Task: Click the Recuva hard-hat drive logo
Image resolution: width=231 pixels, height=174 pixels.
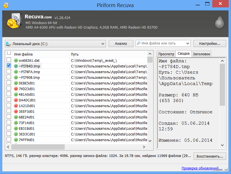Action: [x=14, y=21]
